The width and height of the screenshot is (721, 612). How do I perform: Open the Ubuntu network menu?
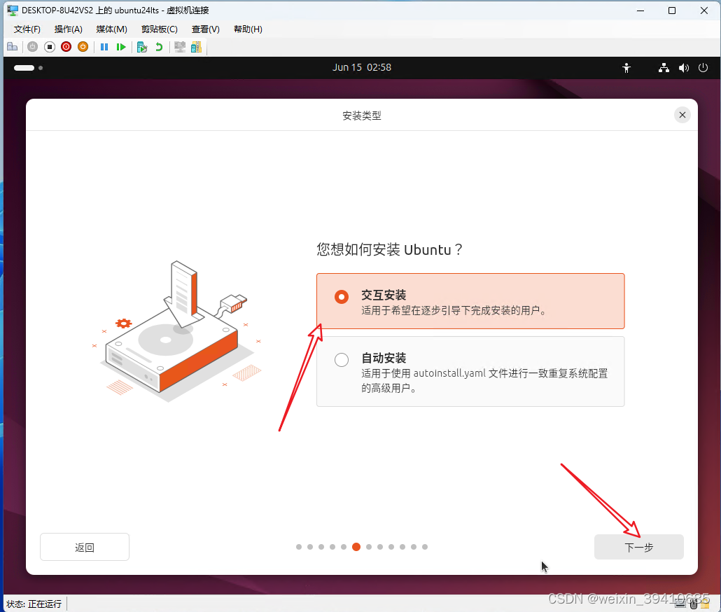(x=663, y=68)
